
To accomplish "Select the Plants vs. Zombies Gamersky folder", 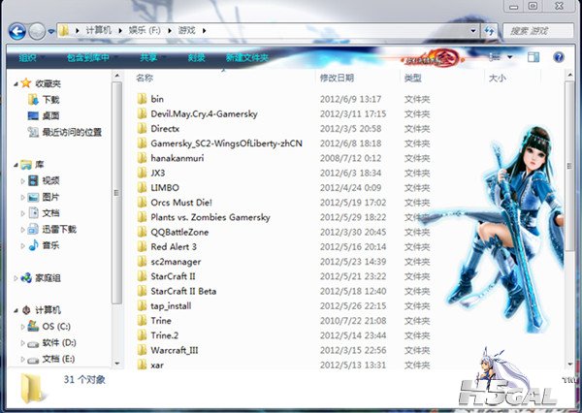I will 210,217.
